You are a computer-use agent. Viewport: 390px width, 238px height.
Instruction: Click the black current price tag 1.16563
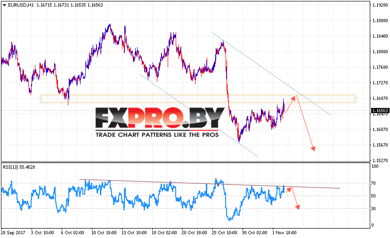(380, 110)
